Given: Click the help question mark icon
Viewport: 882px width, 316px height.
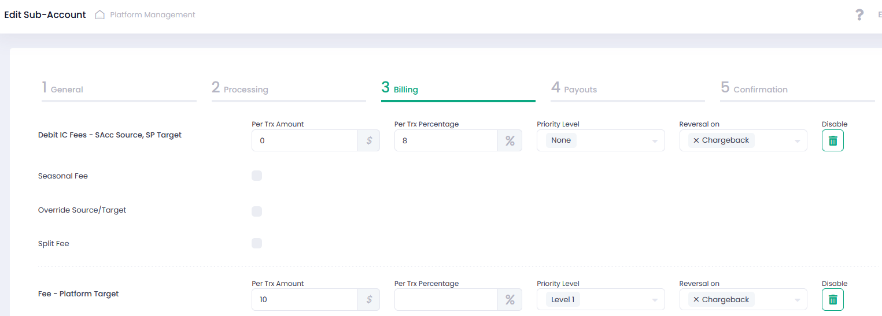Looking at the screenshot, I should pyautogui.click(x=859, y=15).
